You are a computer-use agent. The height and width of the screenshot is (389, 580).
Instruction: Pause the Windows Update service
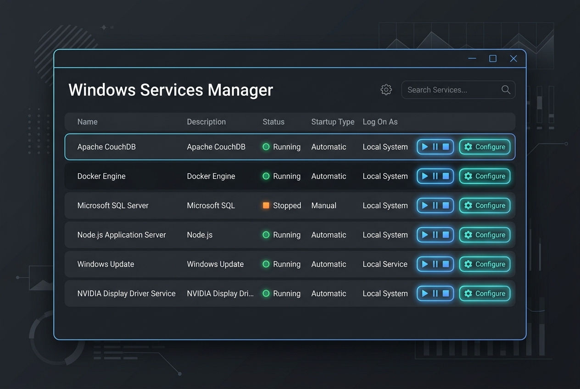pos(435,264)
